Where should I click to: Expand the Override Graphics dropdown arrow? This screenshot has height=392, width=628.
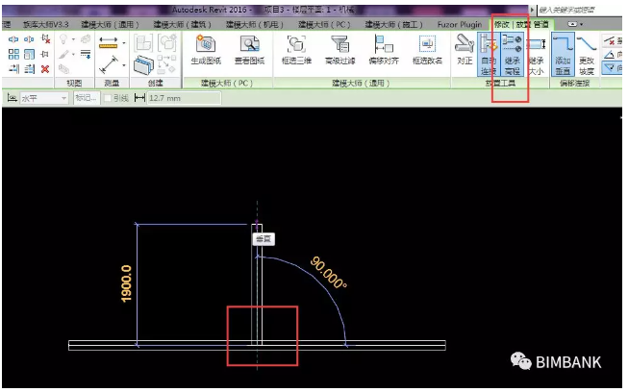[x=73, y=54]
